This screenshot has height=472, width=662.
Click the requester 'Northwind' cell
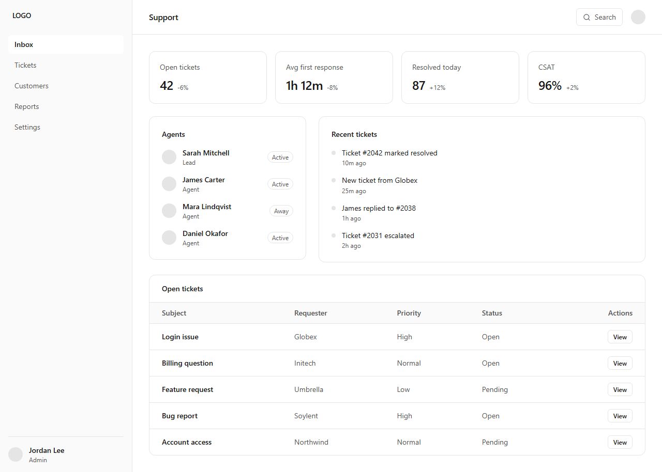pyautogui.click(x=311, y=442)
